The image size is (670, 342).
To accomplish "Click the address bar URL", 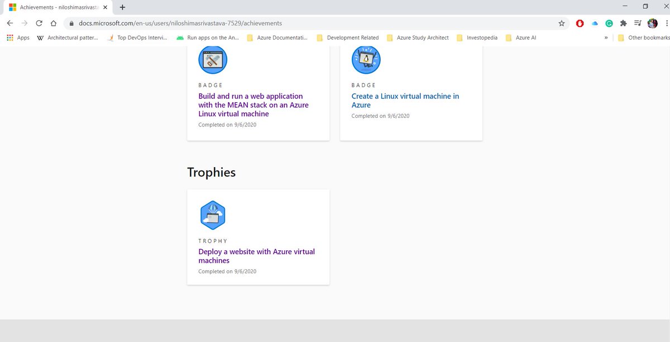I will (x=180, y=23).
